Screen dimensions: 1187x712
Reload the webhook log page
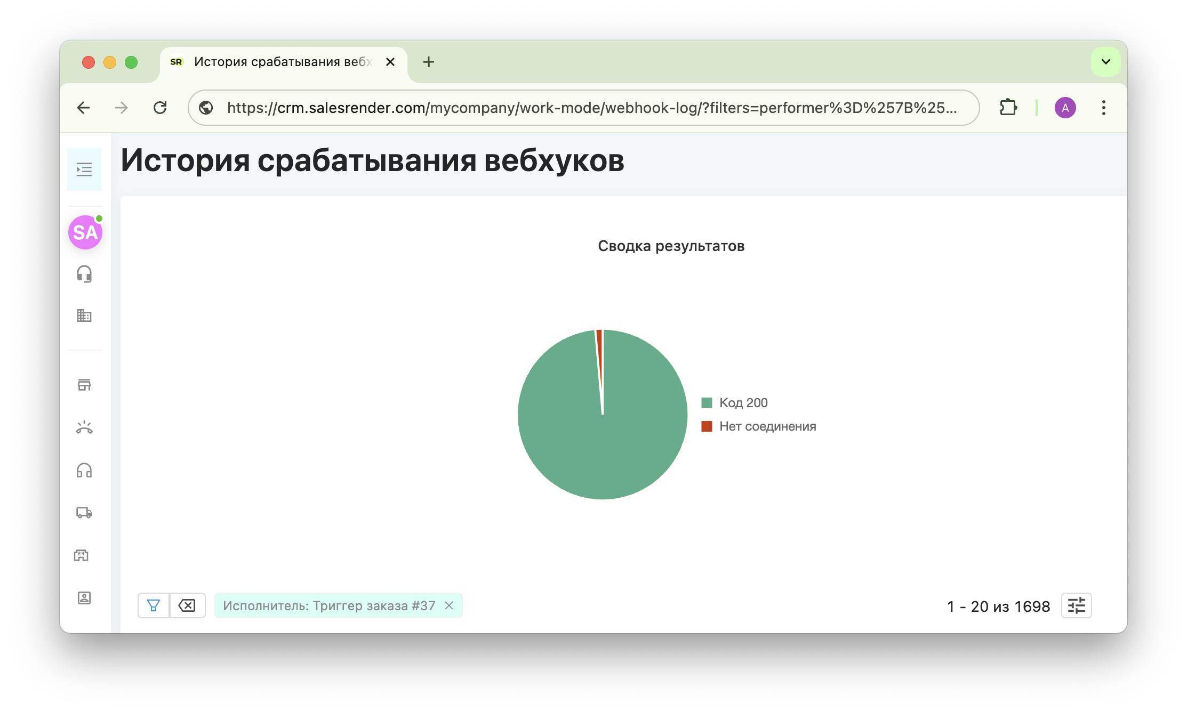161,108
